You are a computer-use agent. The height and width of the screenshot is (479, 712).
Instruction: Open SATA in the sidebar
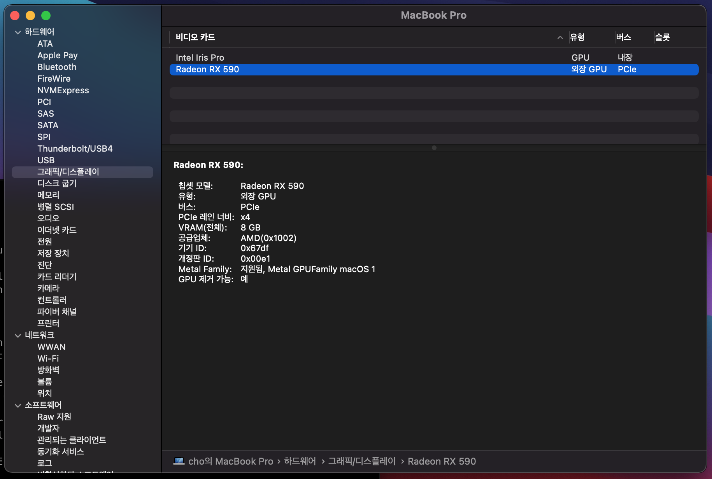click(x=48, y=126)
